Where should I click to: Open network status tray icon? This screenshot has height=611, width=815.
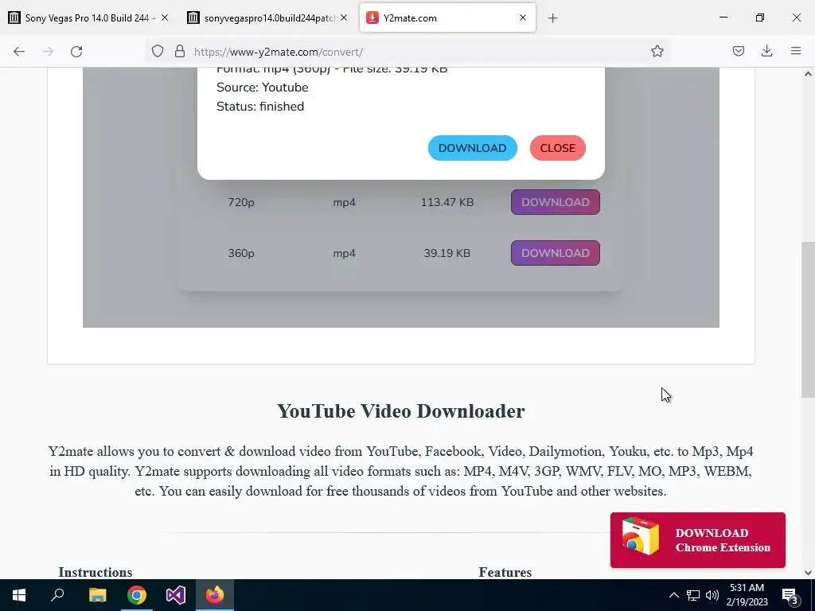693,595
